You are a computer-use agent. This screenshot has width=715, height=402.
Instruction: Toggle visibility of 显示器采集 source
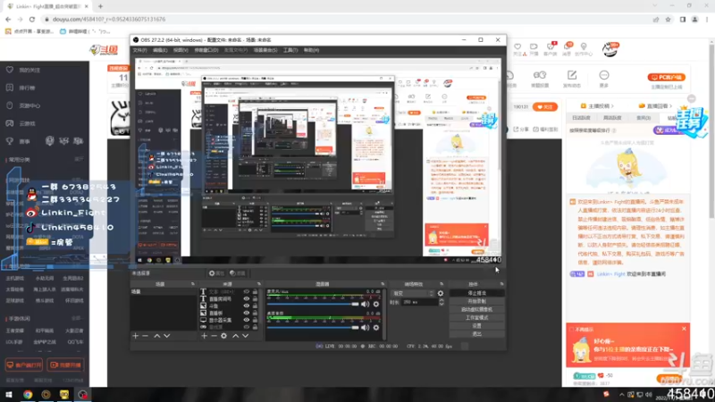pos(247,320)
